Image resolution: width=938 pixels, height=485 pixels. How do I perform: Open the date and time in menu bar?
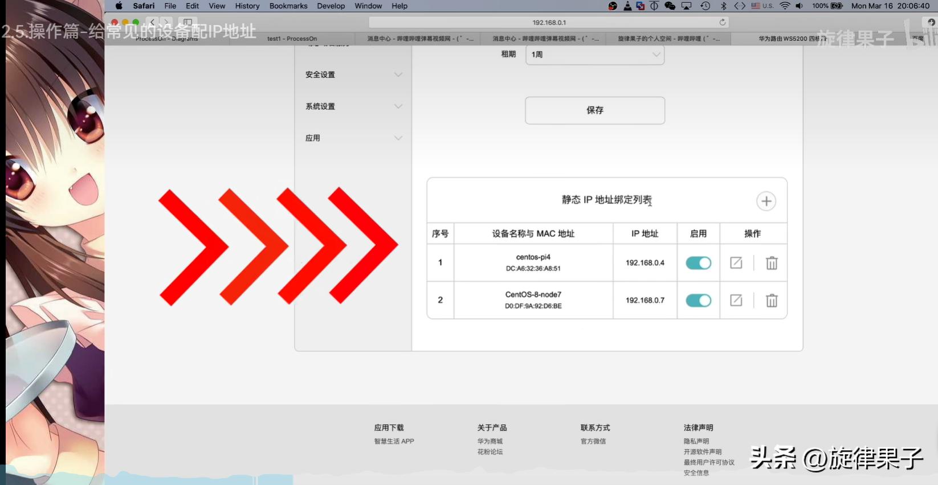pos(890,6)
